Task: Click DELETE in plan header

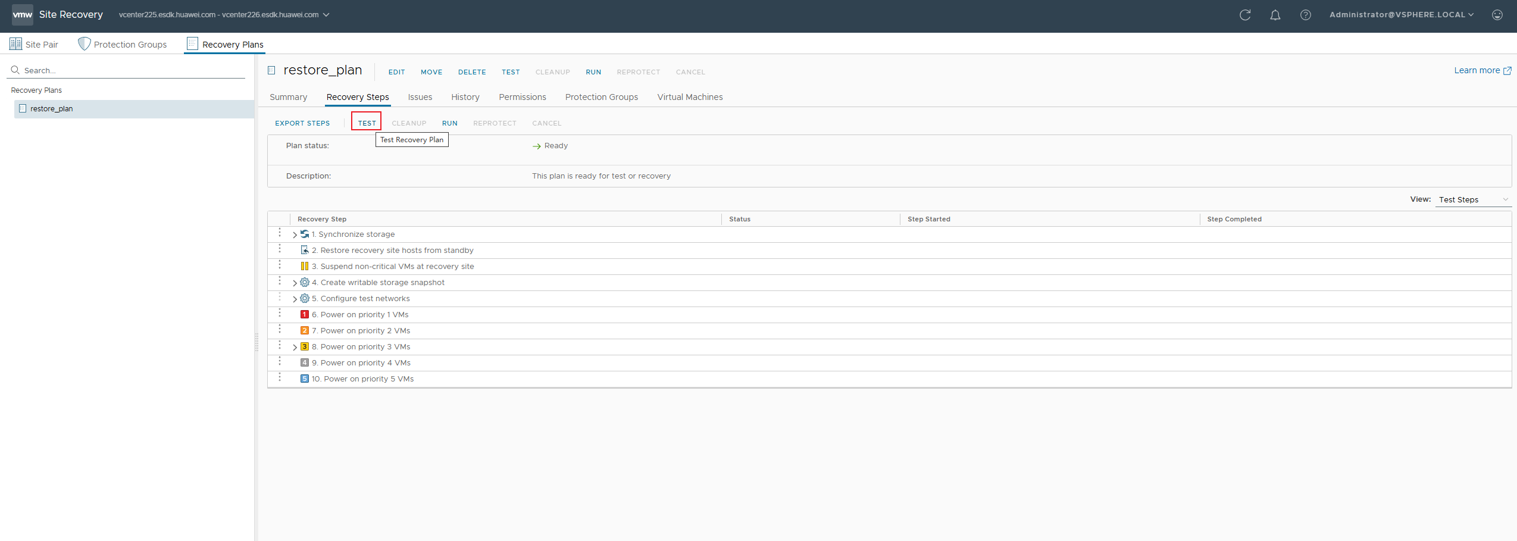Action: click(472, 72)
